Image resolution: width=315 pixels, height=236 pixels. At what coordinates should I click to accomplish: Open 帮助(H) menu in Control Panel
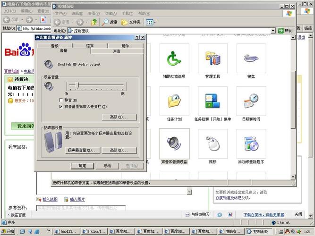[144, 14]
